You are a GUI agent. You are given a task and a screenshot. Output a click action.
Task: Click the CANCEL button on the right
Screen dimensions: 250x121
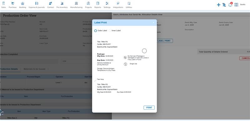point(245,58)
